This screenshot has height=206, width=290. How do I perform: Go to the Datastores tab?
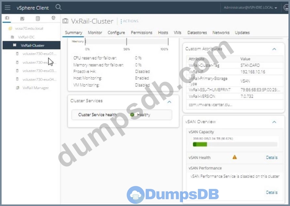[x=197, y=33]
